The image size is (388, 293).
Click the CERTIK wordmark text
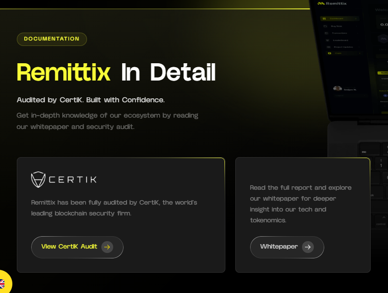pyautogui.click(x=73, y=180)
